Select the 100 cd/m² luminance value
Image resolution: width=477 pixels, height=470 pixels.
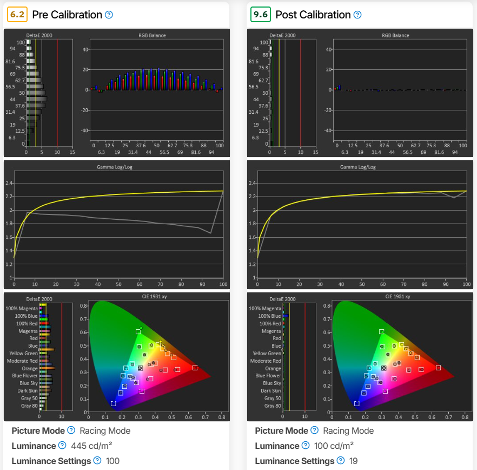pyautogui.click(x=334, y=446)
